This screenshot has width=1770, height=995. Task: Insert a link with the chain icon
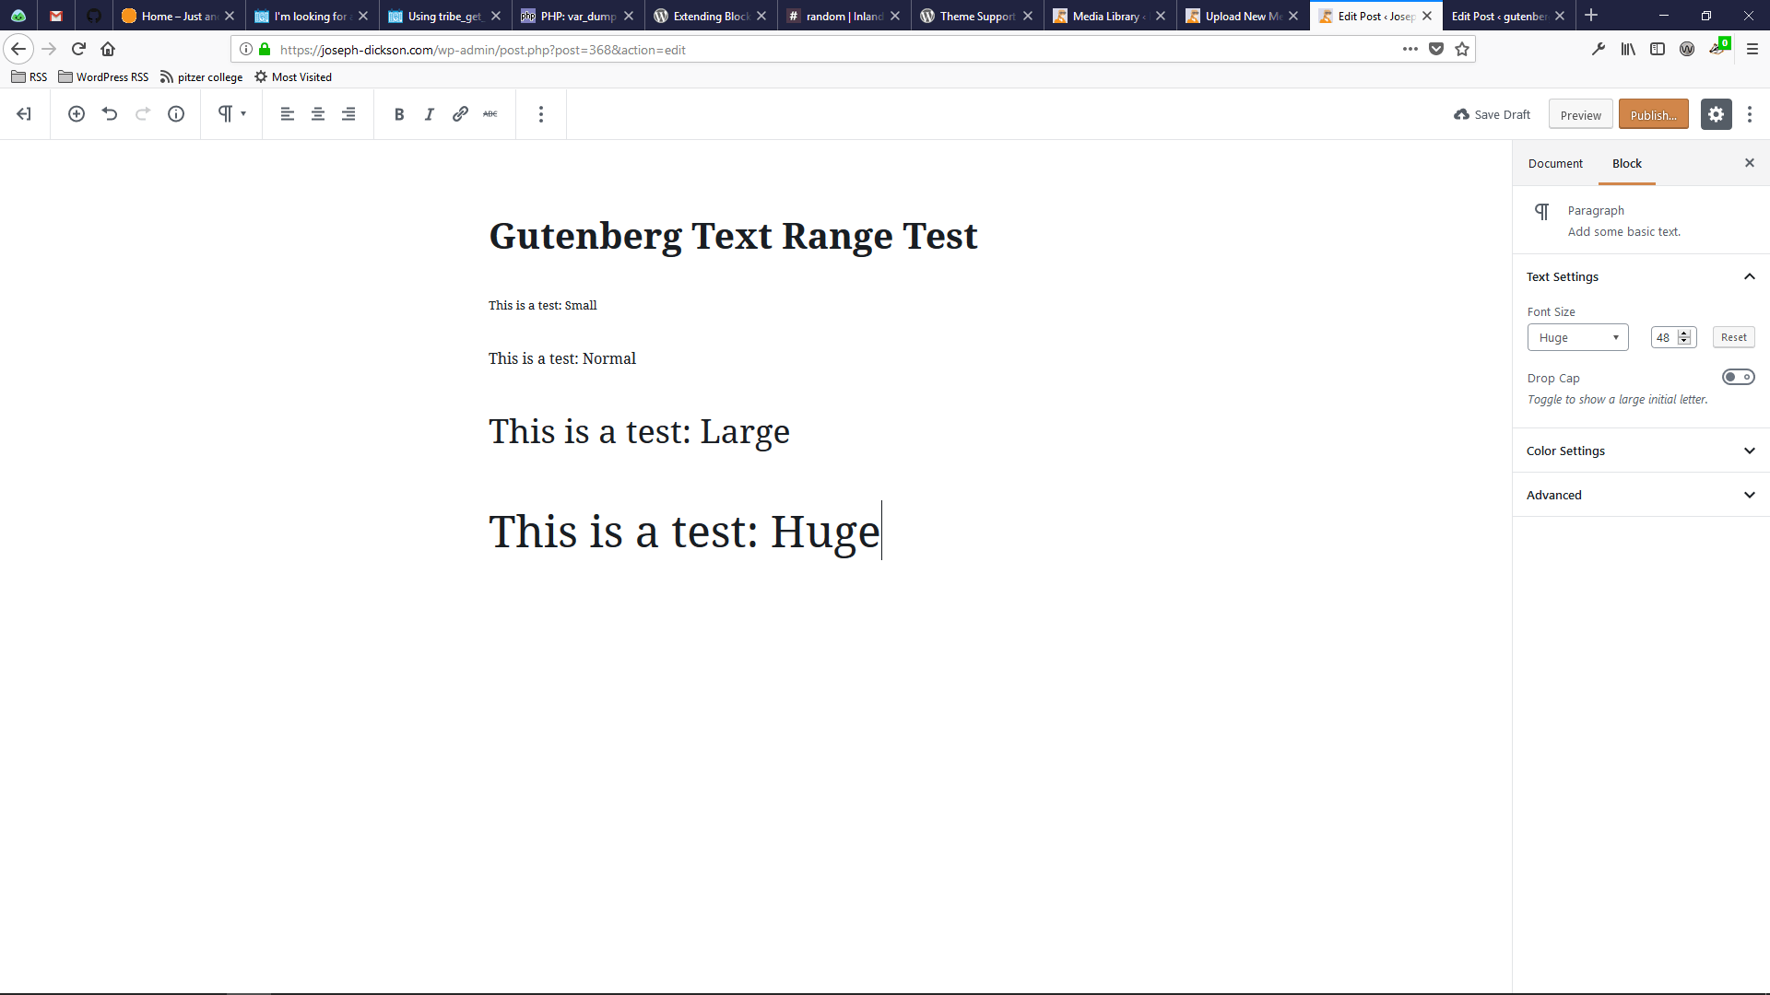460,114
